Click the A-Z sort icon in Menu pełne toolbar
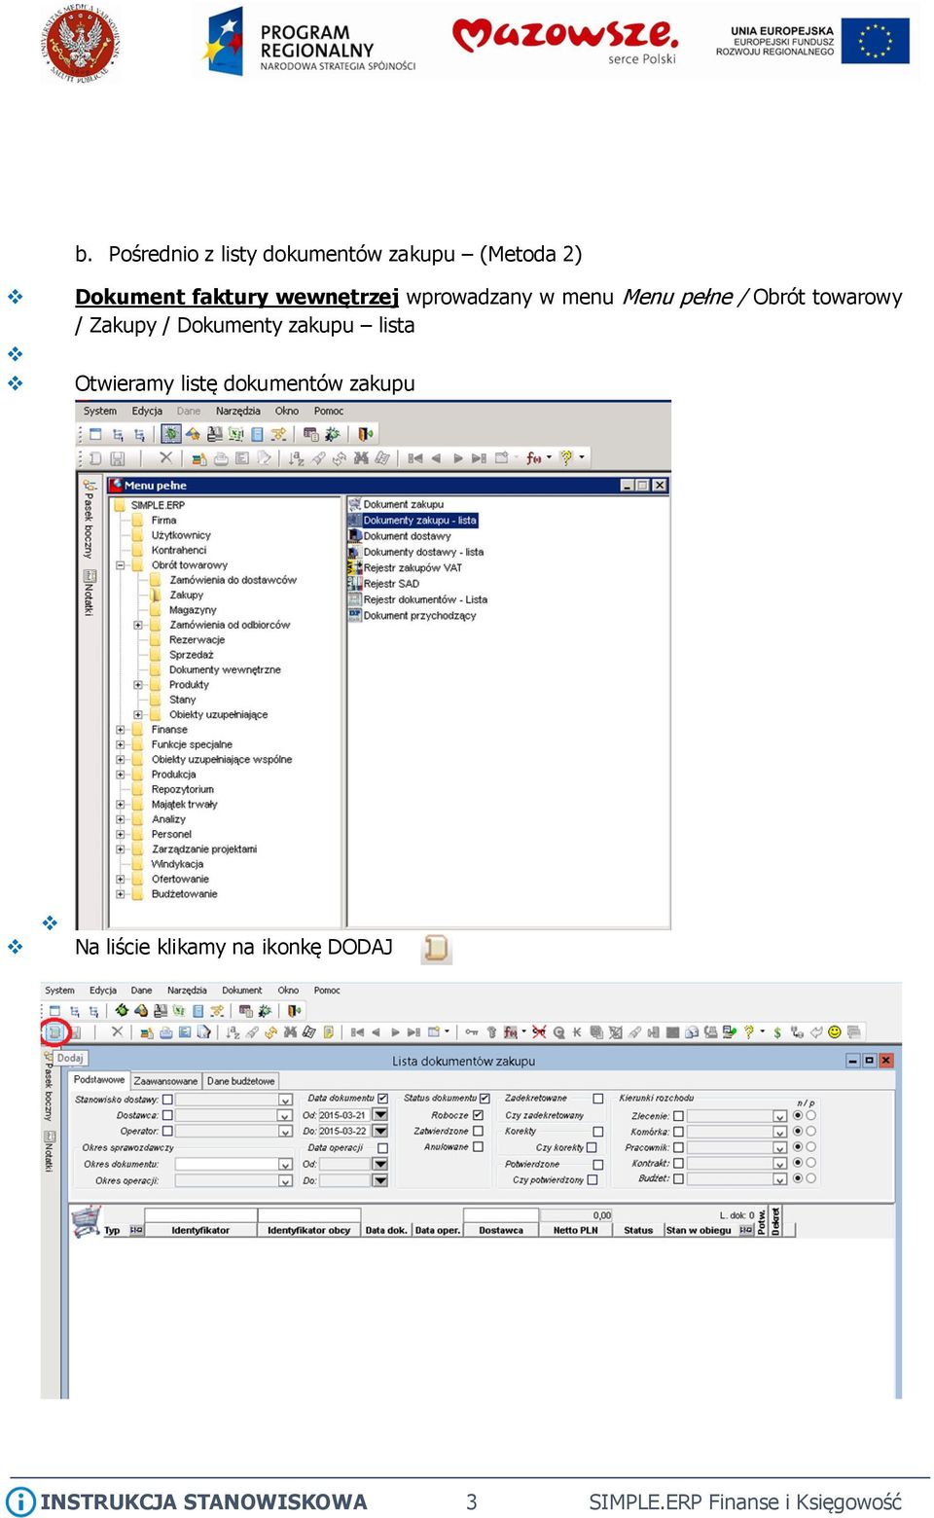 coord(294,457)
